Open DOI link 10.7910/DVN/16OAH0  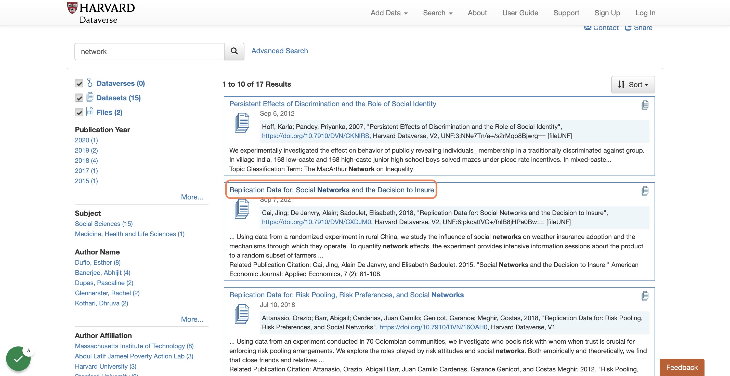point(433,327)
